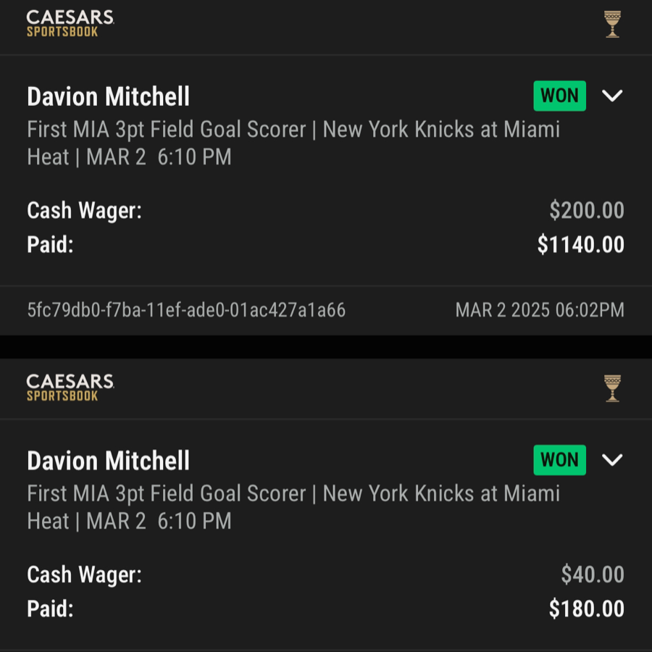
Task: Select the trophy icon on the second bet slip
Action: pos(612,388)
